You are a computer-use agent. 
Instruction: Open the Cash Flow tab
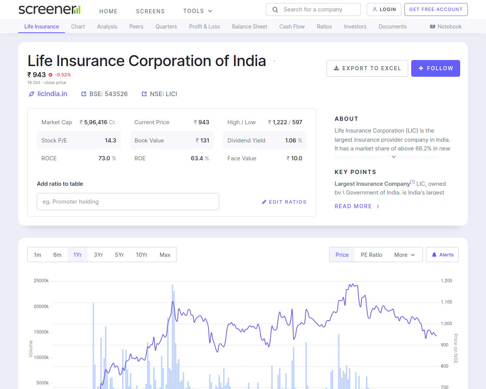point(292,27)
